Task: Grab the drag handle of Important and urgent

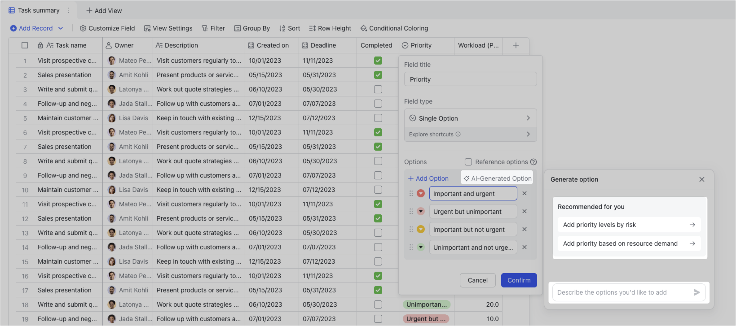Action: pyautogui.click(x=411, y=193)
